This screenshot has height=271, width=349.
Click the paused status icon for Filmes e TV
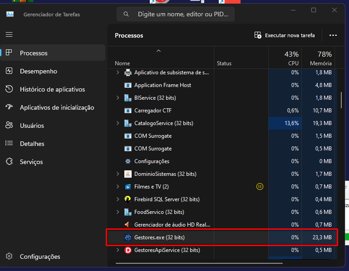(260, 186)
